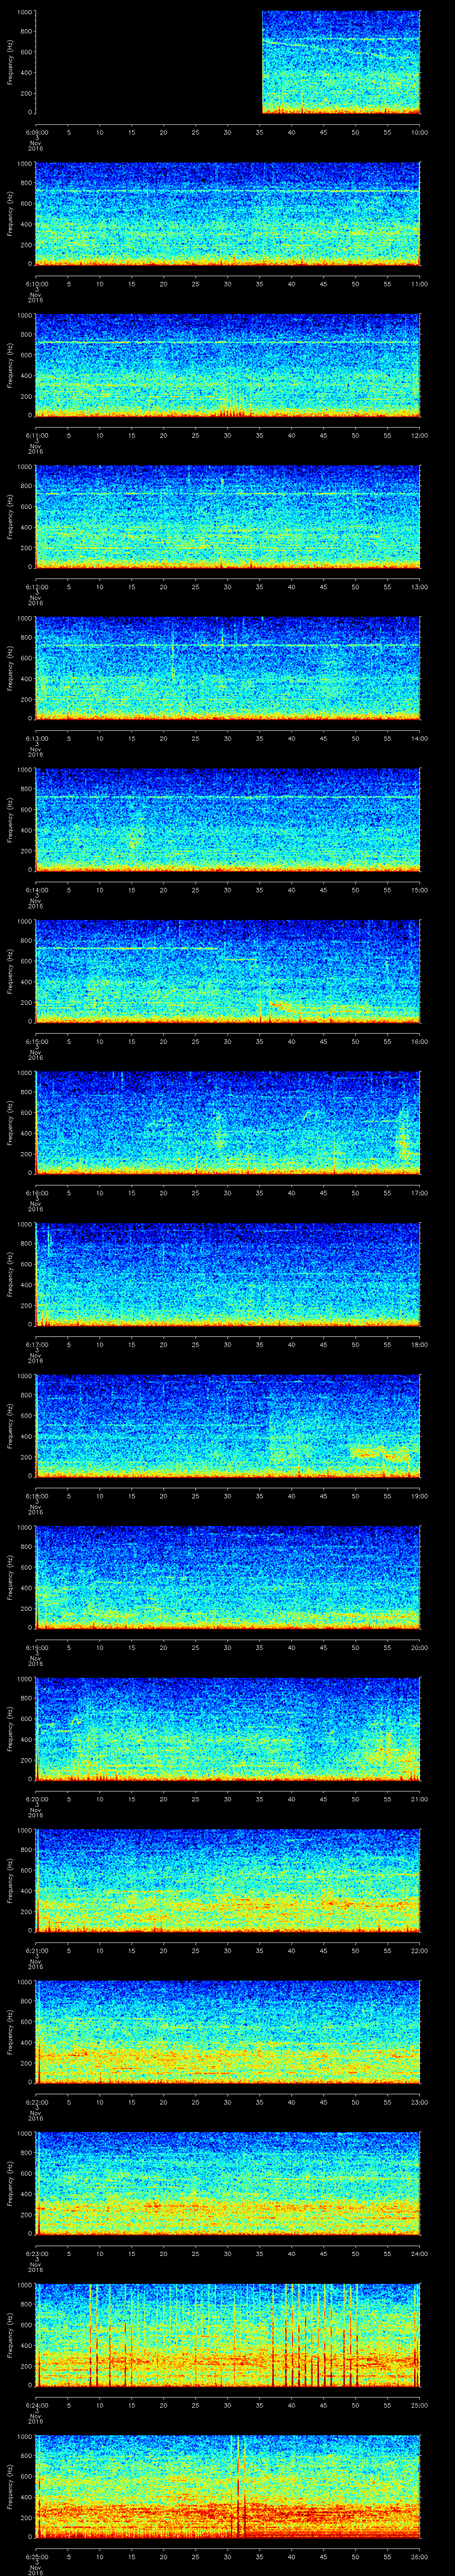Select the 6:25:00 time axis label

point(36,2556)
